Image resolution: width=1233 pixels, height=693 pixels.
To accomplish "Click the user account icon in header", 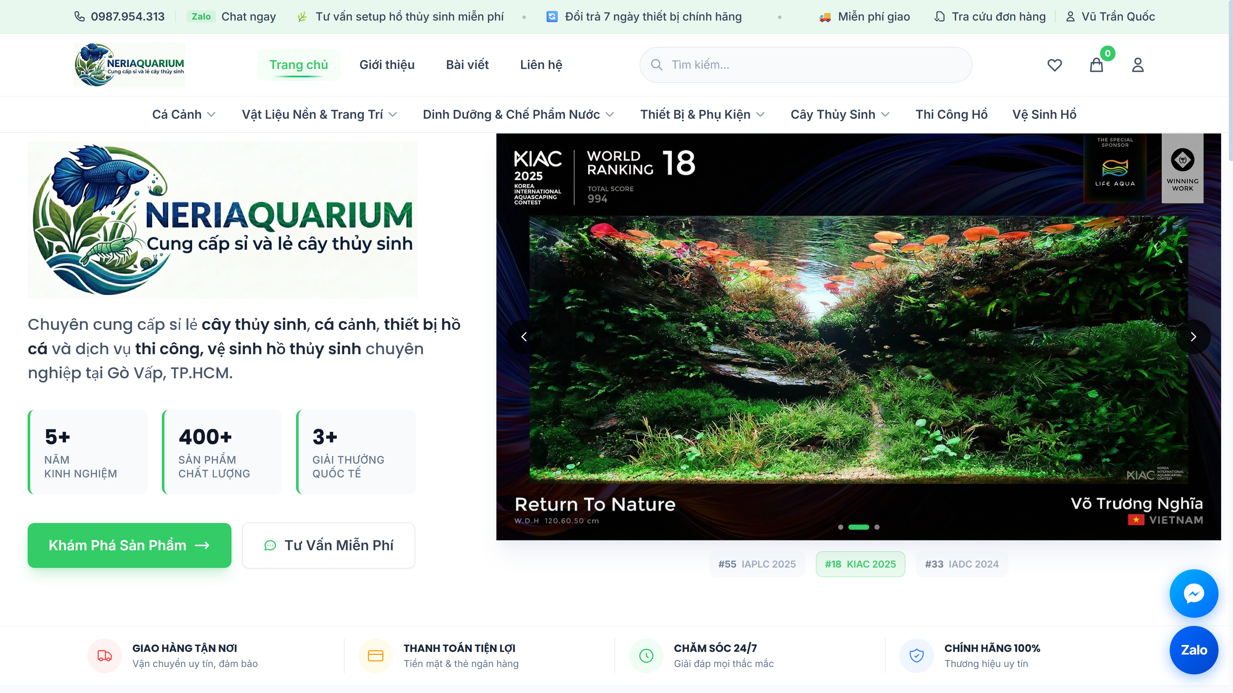I will click(x=1138, y=65).
